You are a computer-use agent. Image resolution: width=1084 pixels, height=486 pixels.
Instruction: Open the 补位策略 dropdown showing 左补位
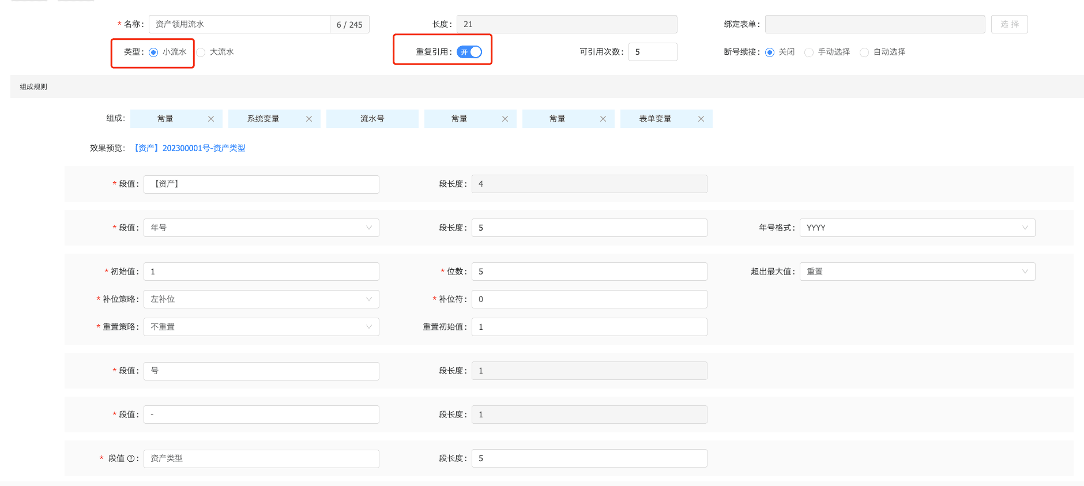pyautogui.click(x=261, y=299)
